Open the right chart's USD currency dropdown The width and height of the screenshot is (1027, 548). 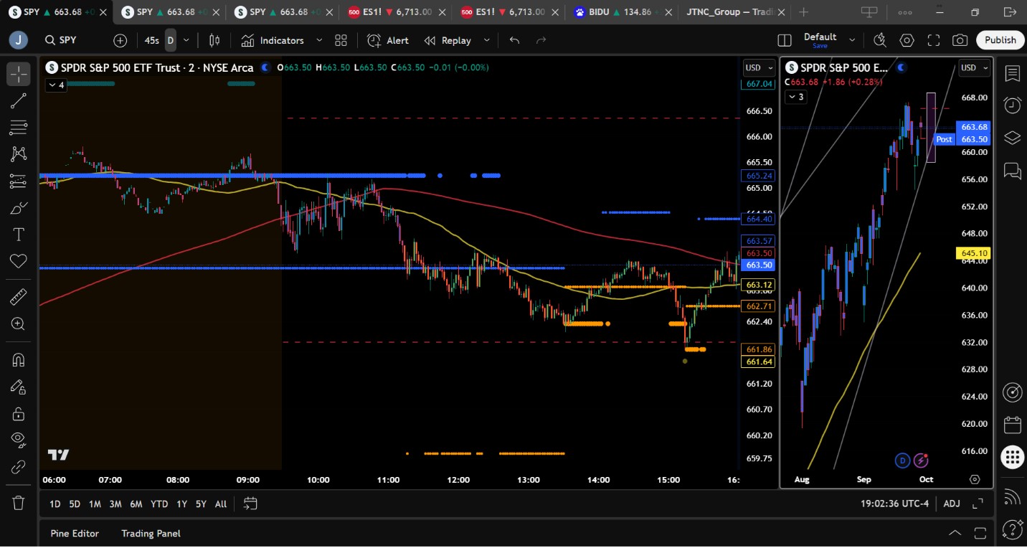coord(975,67)
